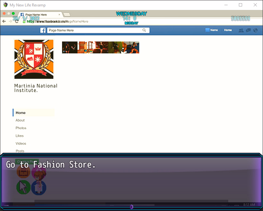263x211 pixels.
Task: Click the browser back arrow
Action: click(x=4, y=21)
